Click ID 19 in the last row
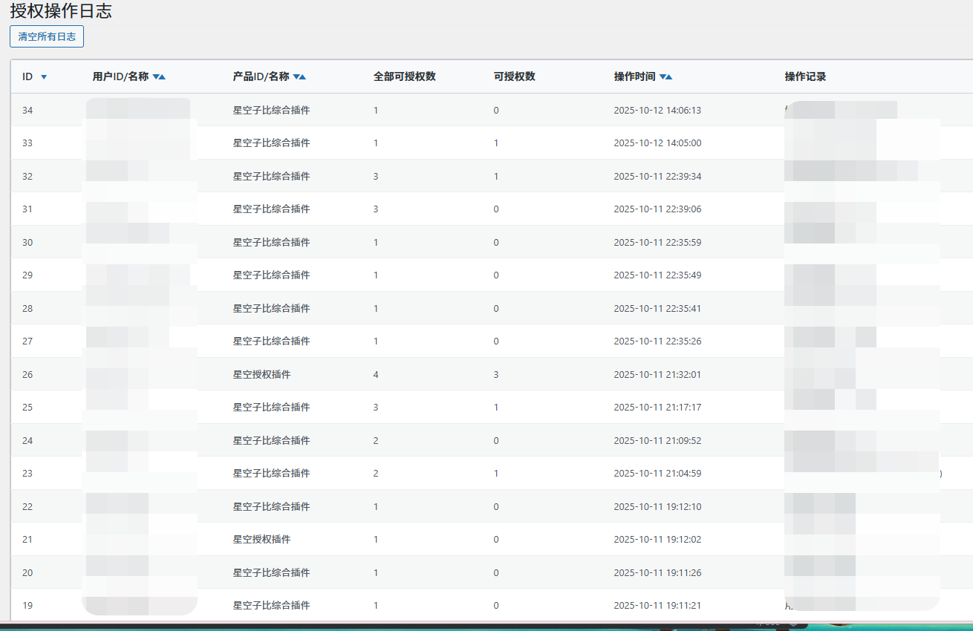 click(27, 605)
